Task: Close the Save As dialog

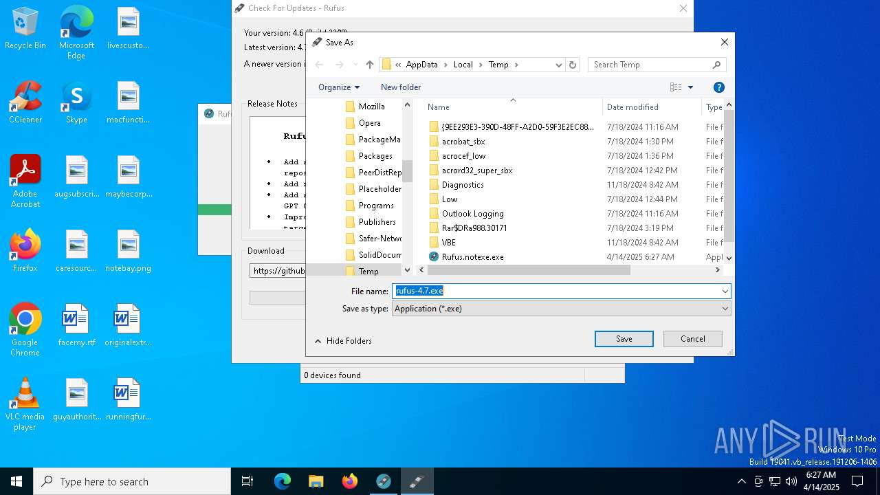Action: click(x=724, y=43)
